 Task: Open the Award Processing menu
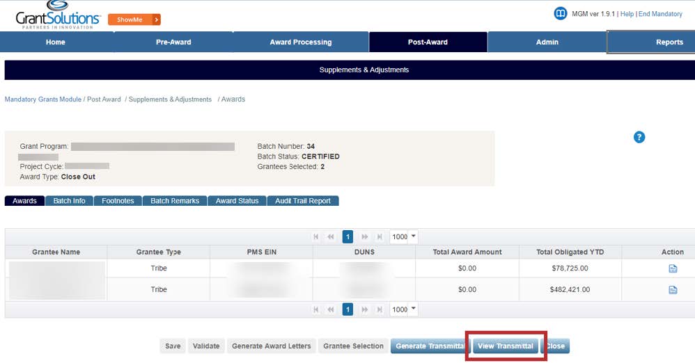tap(301, 42)
